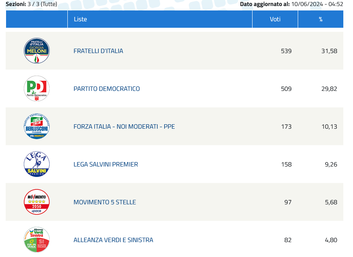Viewport: 353px width, 257px height.
Task: Click the Liste column header
Action: (x=80, y=19)
